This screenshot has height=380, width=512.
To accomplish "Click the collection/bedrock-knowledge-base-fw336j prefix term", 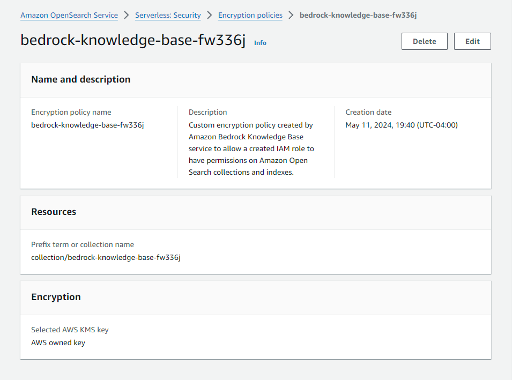I will coord(105,257).
